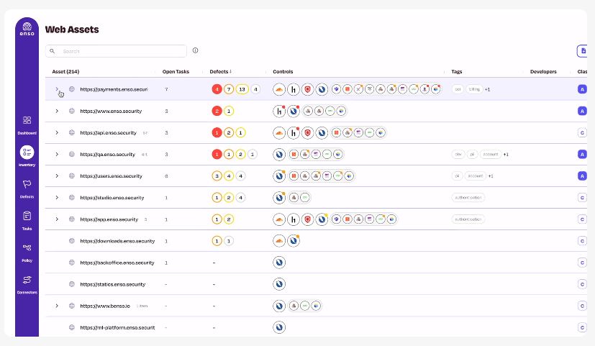Click blue globe control icon in users row
595x346 pixels.
pos(279,176)
